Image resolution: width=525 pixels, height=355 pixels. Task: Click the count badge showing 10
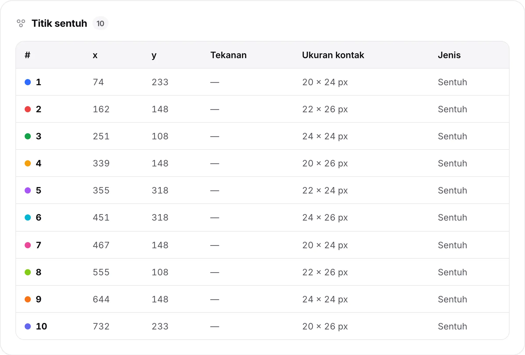click(100, 23)
